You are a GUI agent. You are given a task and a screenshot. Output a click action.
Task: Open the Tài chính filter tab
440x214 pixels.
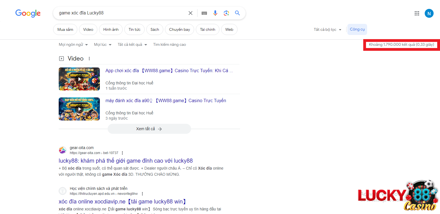(208, 29)
